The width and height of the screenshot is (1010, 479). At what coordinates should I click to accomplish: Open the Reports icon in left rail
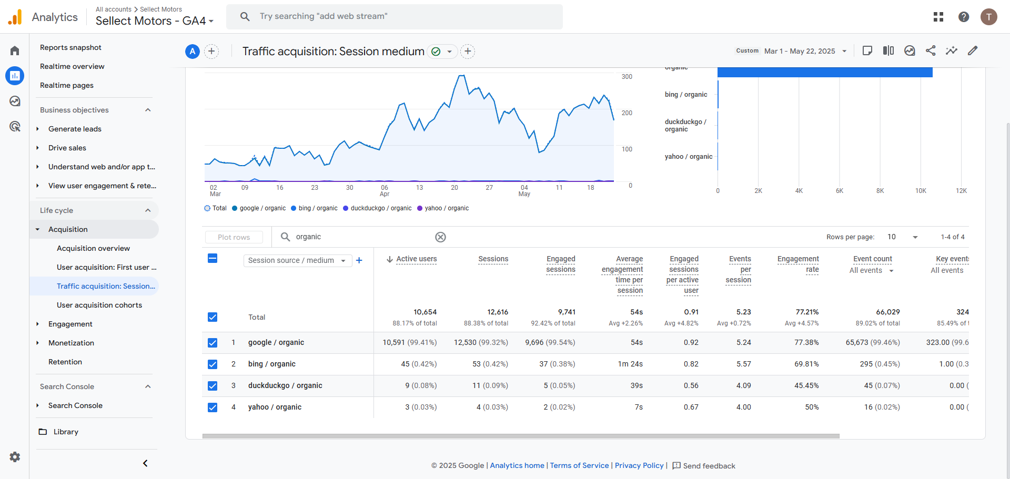click(15, 76)
